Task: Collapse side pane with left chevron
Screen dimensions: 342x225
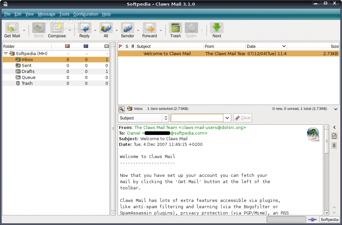Action: (334, 127)
